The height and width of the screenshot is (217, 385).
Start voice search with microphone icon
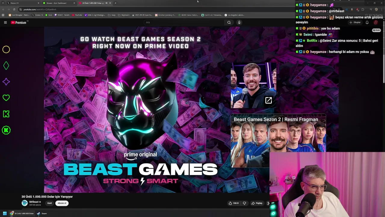coord(239,22)
